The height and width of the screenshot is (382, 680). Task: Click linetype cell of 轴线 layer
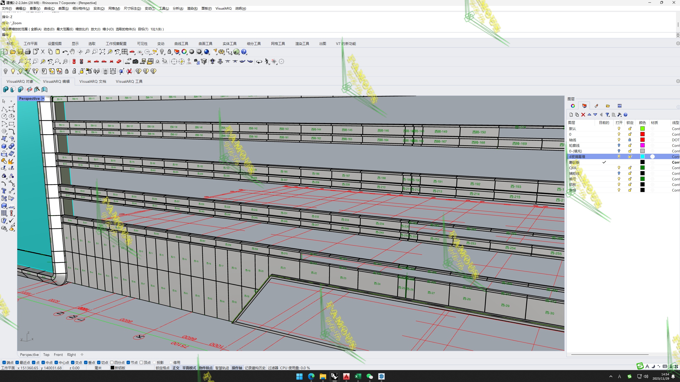tap(675, 140)
